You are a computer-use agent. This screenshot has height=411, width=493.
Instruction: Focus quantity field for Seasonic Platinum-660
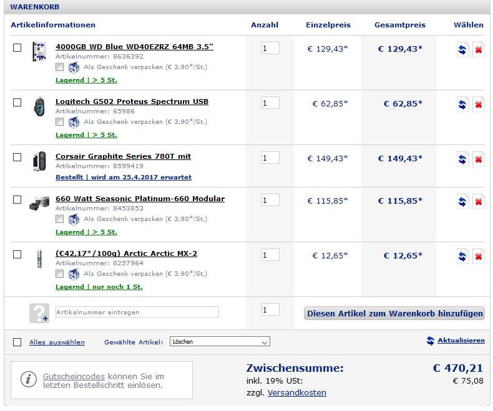pyautogui.click(x=270, y=200)
